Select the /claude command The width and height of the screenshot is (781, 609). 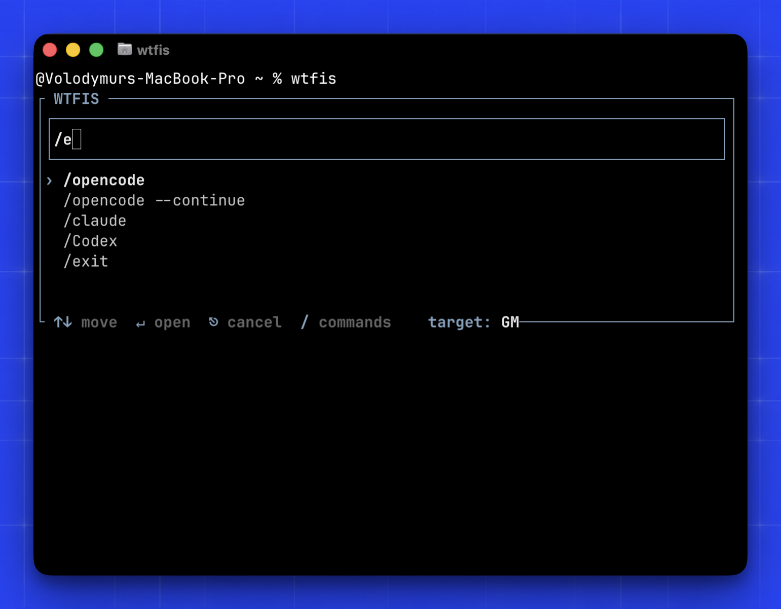(95, 221)
